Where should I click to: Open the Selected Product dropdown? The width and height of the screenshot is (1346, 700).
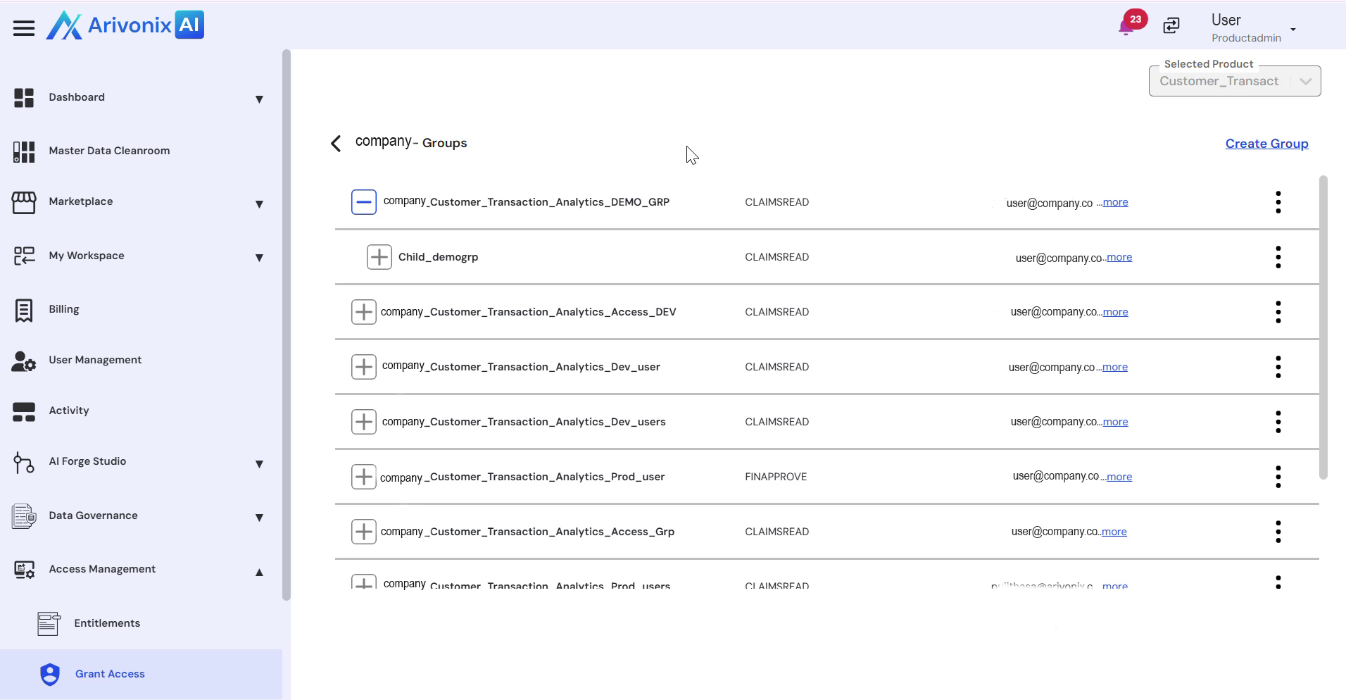point(1234,82)
